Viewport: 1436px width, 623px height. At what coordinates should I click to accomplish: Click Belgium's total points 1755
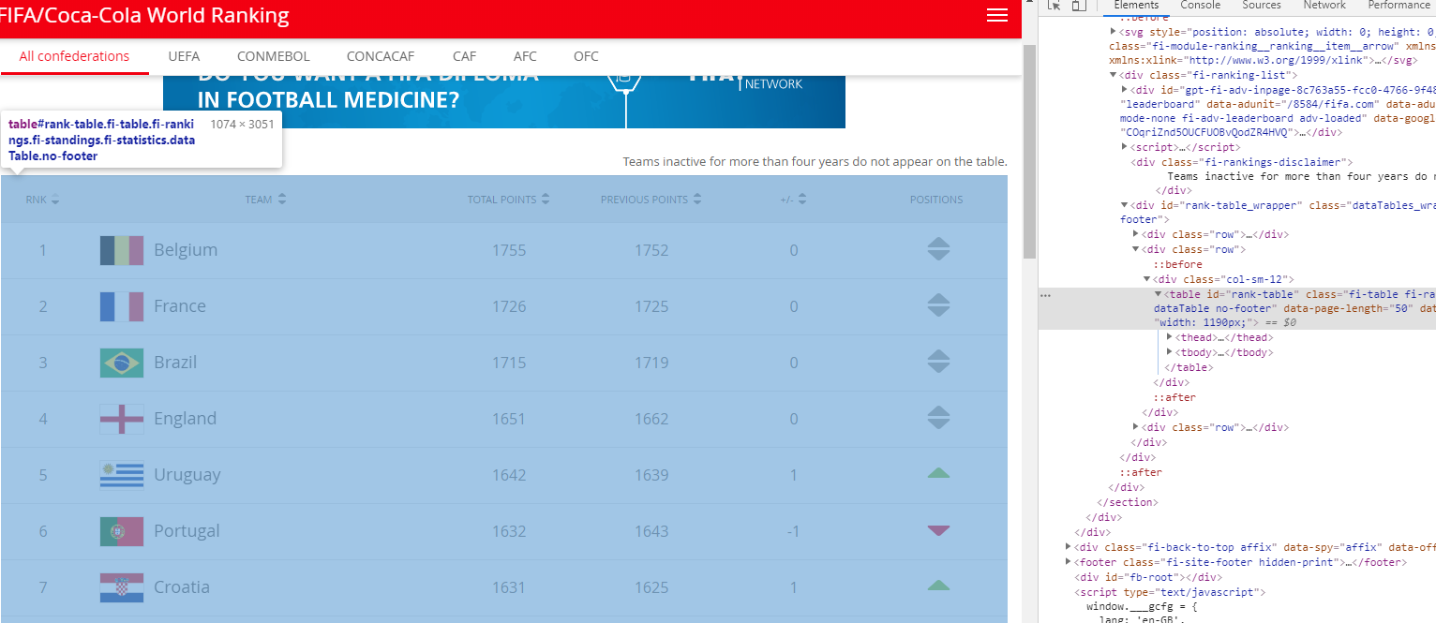pyautogui.click(x=509, y=250)
